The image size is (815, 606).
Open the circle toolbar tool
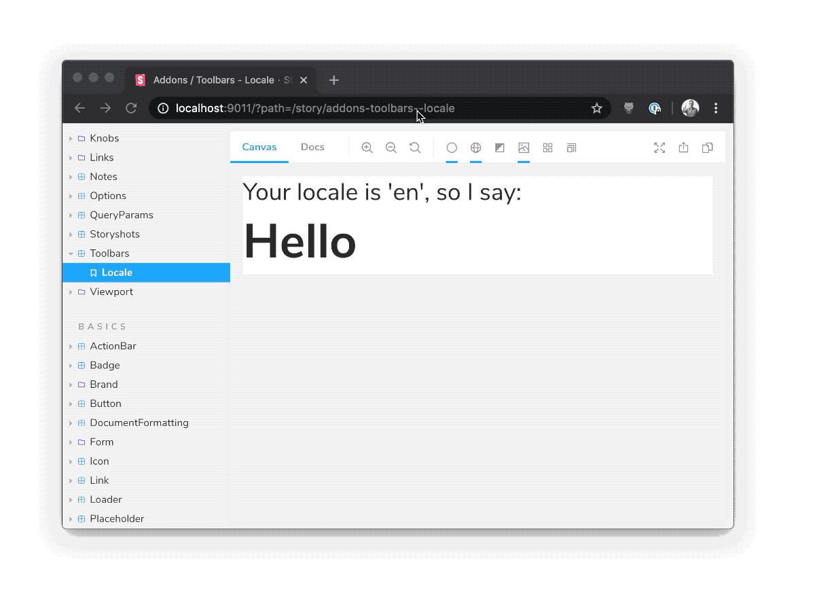click(x=452, y=147)
